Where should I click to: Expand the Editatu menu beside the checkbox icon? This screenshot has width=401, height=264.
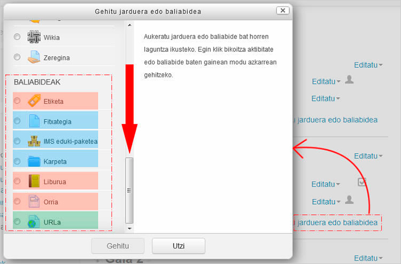coord(326,184)
